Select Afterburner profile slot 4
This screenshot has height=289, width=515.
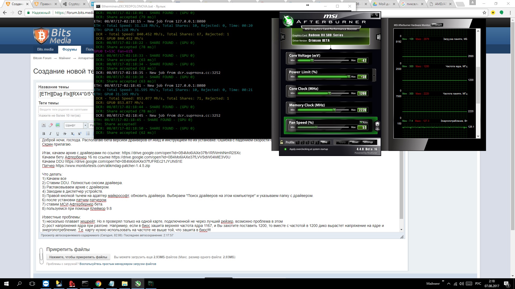(312, 142)
